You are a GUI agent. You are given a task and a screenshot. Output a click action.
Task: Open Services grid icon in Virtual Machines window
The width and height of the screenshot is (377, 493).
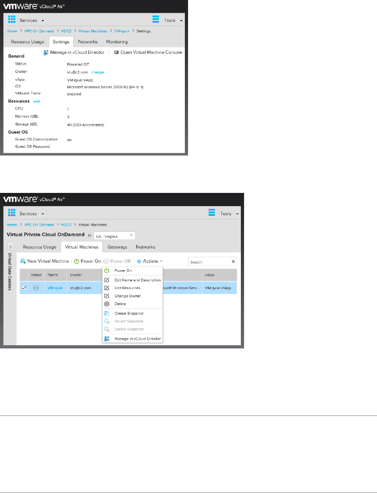point(12,213)
